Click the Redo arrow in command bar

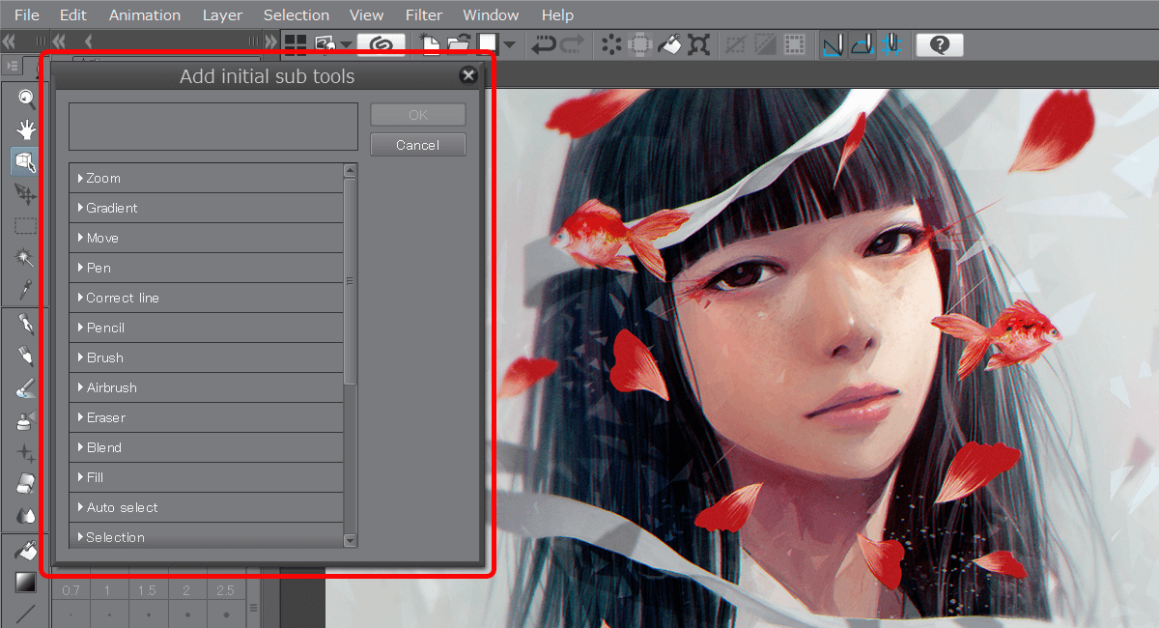point(573,44)
